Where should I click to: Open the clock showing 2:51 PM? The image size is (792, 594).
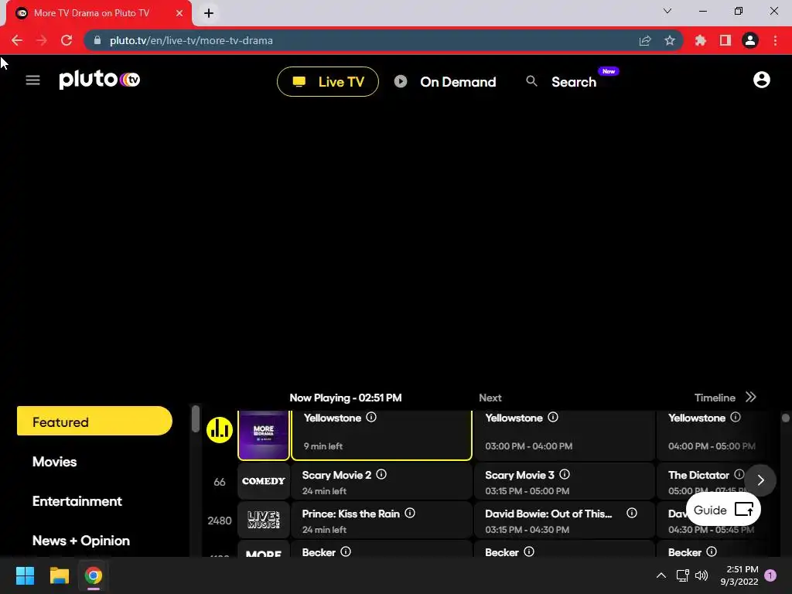point(739,575)
